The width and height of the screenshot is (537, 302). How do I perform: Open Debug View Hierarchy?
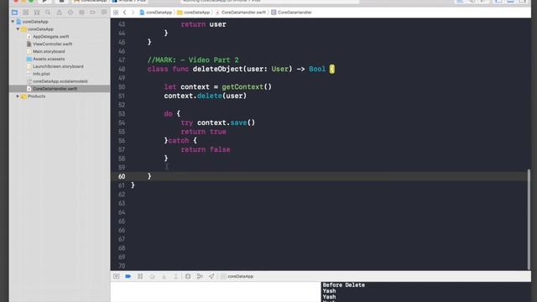(188, 276)
